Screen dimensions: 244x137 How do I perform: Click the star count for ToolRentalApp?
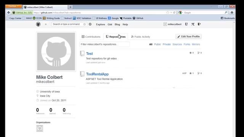click(x=191, y=73)
